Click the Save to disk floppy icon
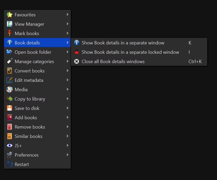The height and width of the screenshot is (180, 217). [x=10, y=108]
